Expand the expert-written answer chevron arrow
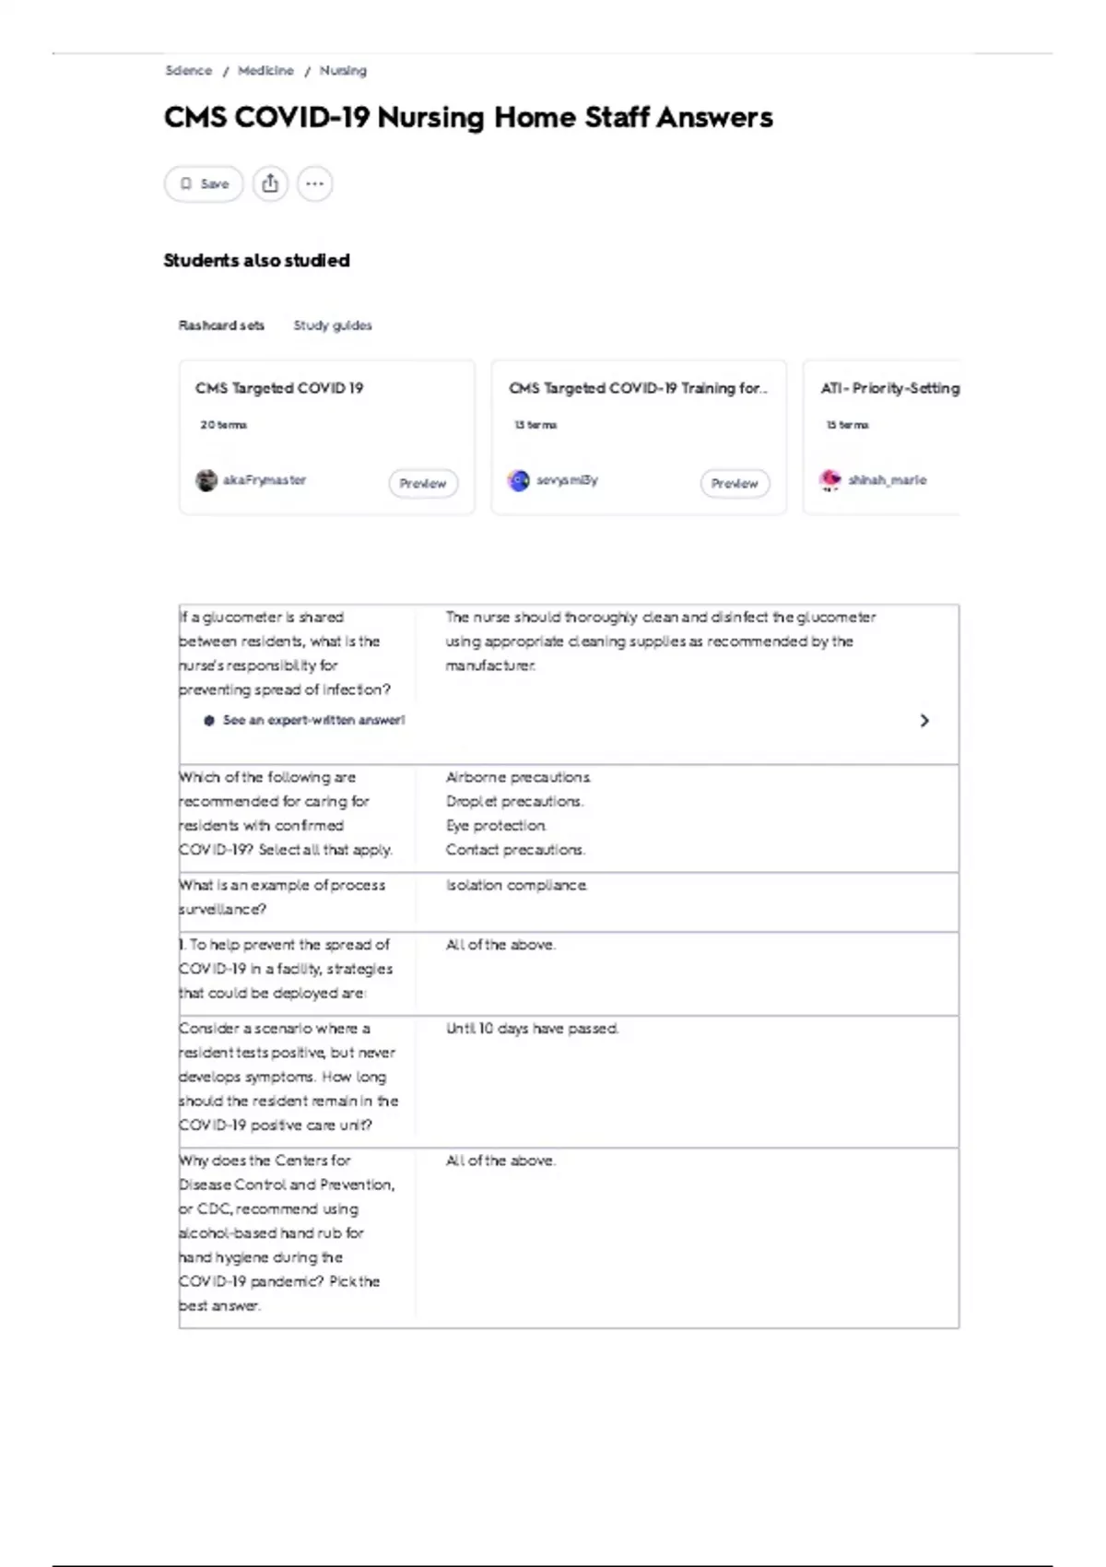 click(924, 721)
